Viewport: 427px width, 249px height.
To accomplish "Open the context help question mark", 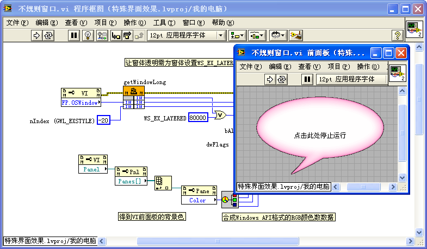I will click(397, 35).
